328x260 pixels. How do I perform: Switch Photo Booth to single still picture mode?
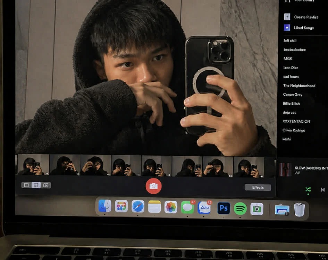(x=26, y=185)
